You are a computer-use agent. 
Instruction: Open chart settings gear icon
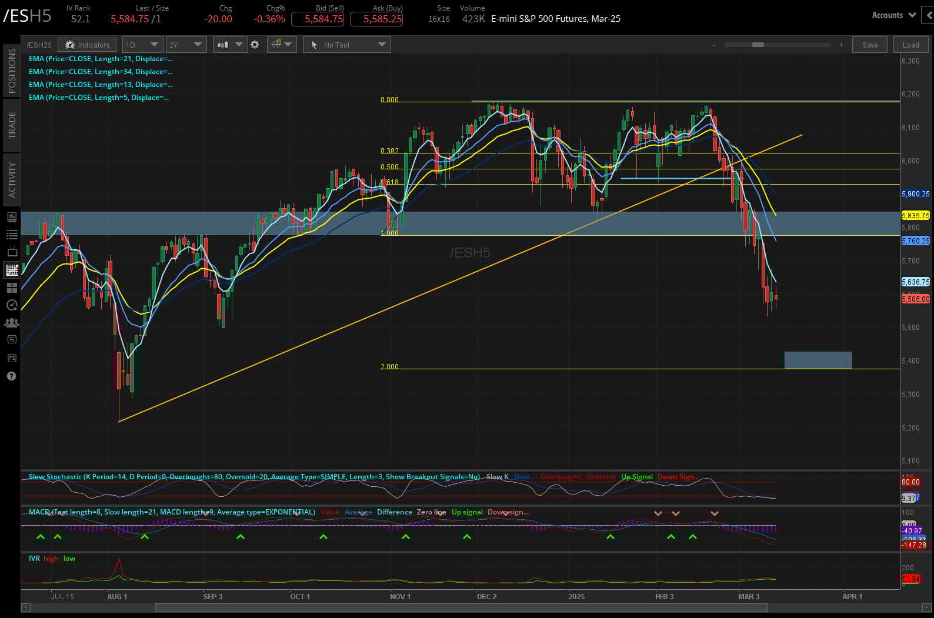click(255, 45)
